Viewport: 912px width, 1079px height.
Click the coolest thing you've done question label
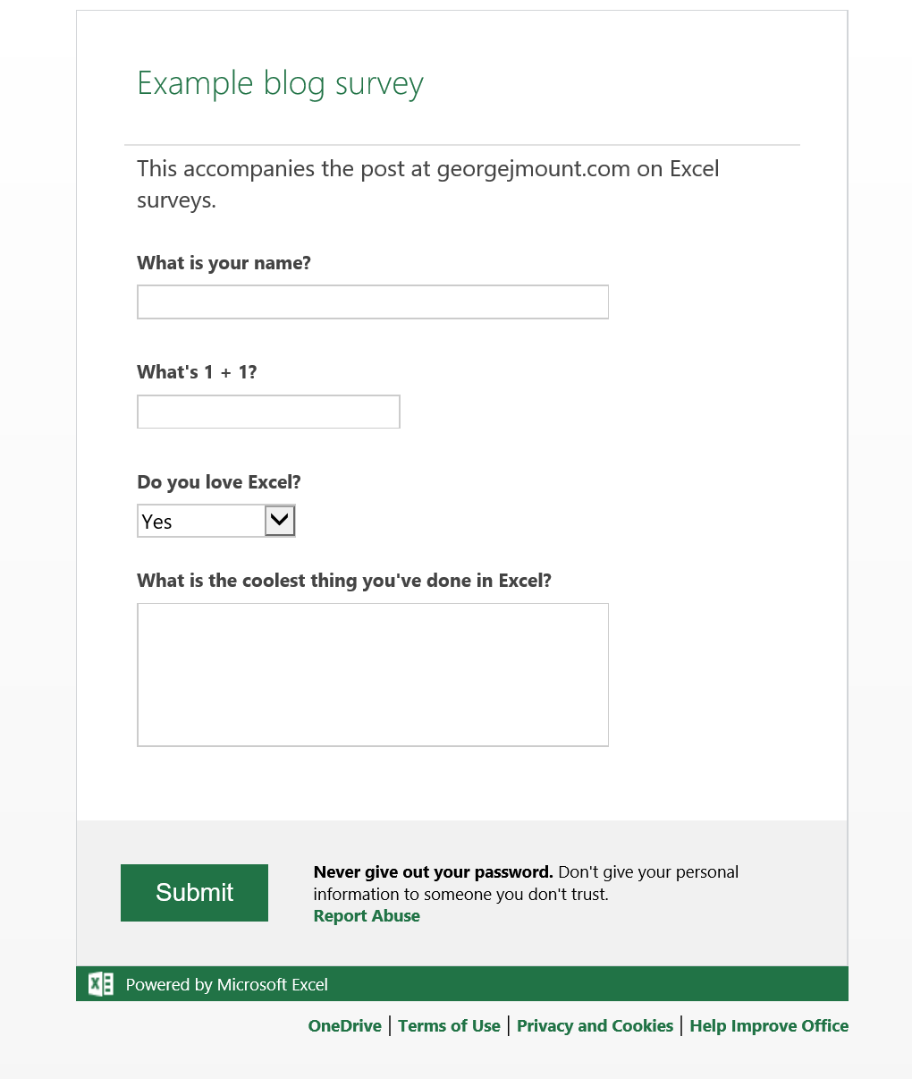coord(344,581)
